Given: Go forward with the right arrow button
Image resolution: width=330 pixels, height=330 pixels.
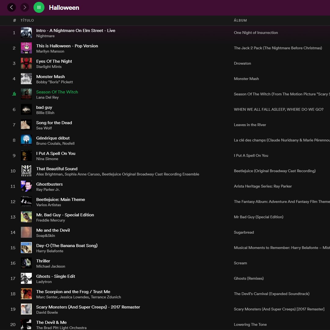Looking at the screenshot, I should (x=25, y=8).
